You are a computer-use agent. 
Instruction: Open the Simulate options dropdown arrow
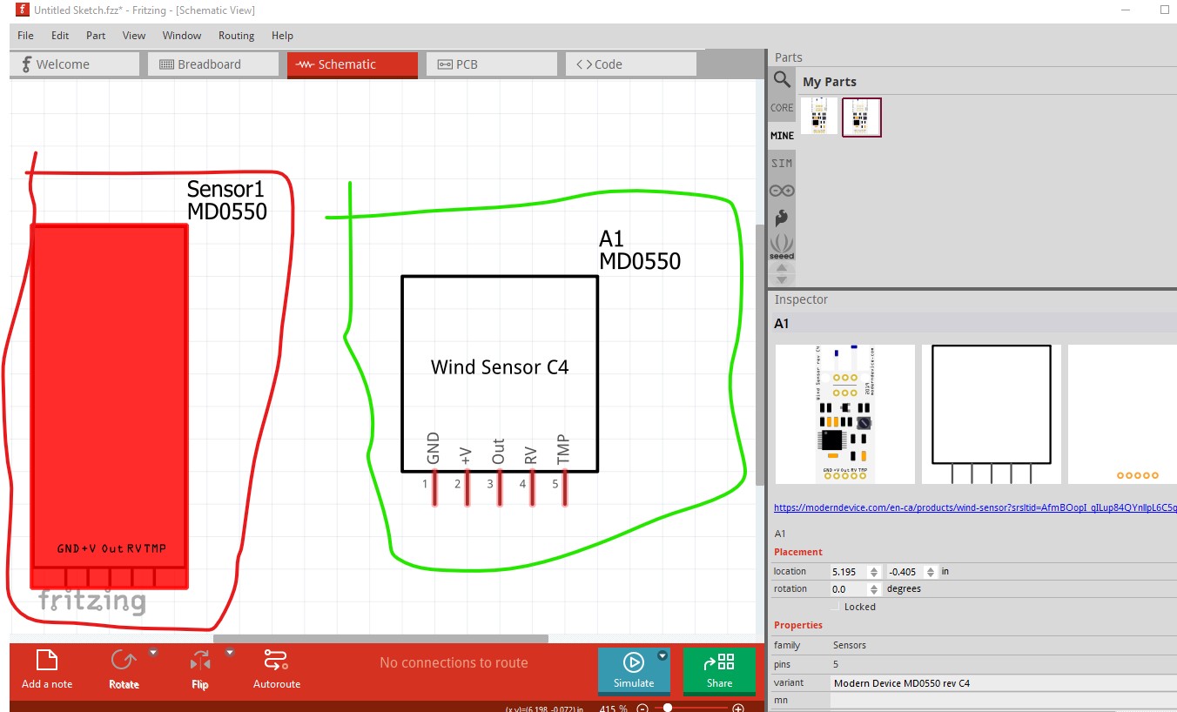(x=662, y=655)
